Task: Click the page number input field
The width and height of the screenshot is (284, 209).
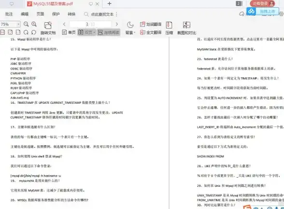Action: (x=90, y=24)
